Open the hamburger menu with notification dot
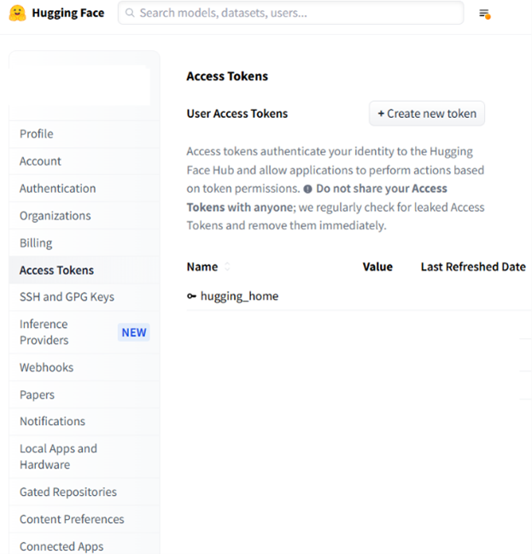532x554 pixels. [484, 14]
